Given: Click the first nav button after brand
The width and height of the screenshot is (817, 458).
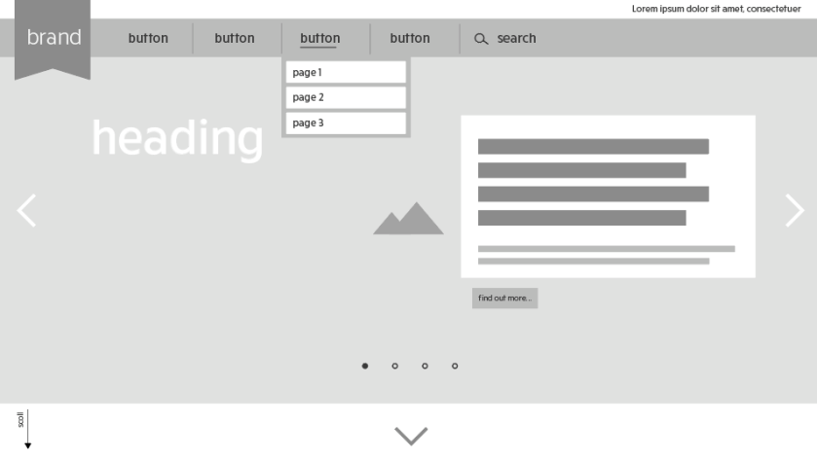Looking at the screenshot, I should coord(148,39).
